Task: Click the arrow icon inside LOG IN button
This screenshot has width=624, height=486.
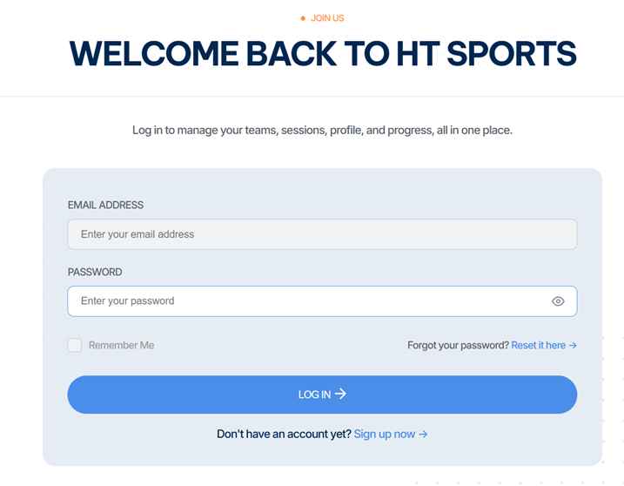Action: [340, 394]
